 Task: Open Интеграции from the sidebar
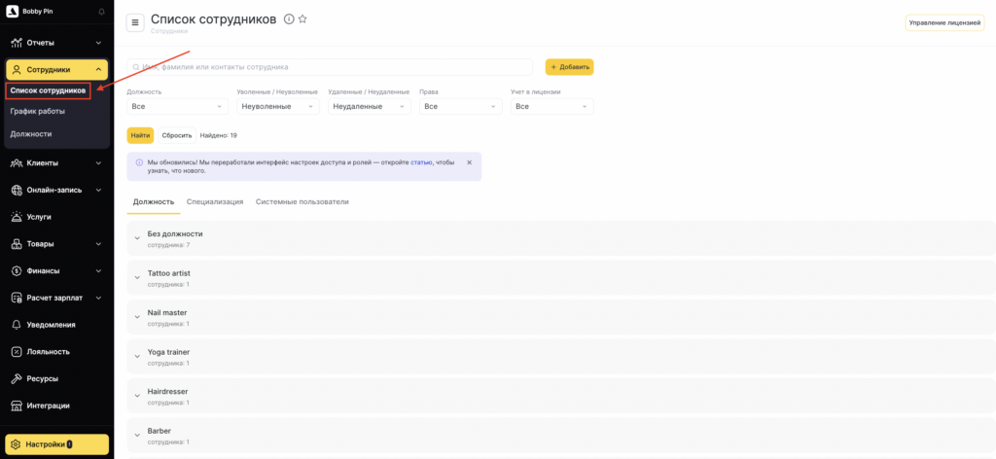pyautogui.click(x=48, y=406)
